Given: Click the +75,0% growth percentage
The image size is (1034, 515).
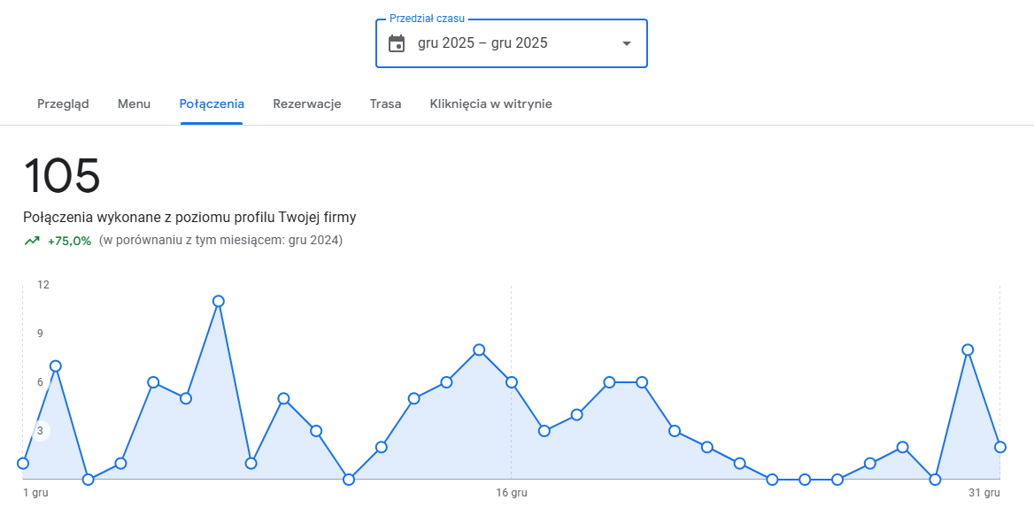Looking at the screenshot, I should point(69,241).
